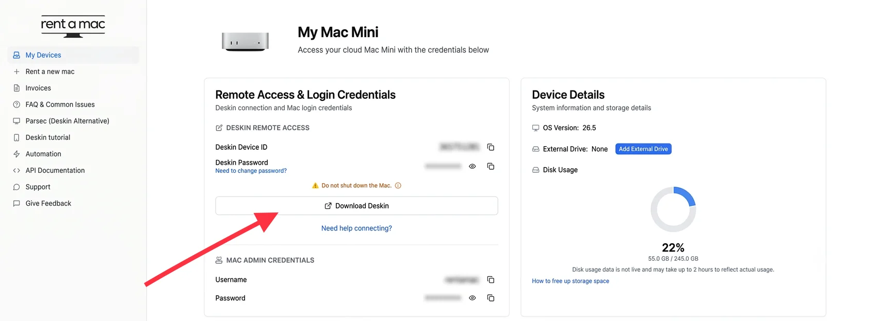
Task: Click the FAQ question mark icon
Action: 17,104
